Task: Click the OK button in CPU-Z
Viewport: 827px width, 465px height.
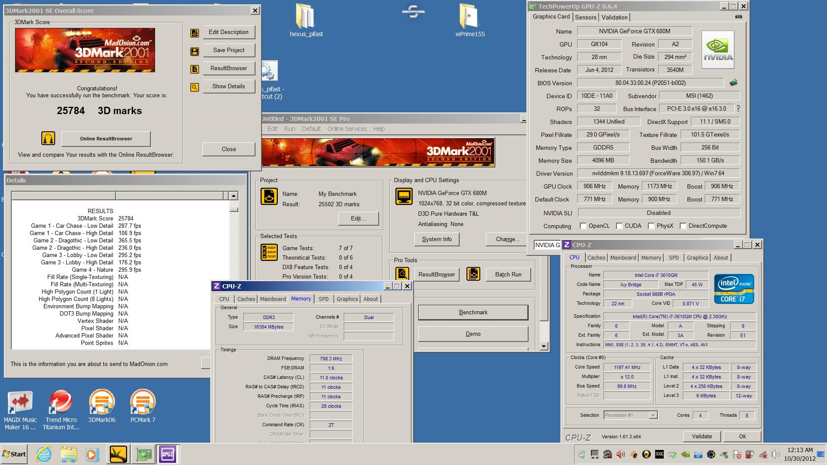Action: coord(742,436)
